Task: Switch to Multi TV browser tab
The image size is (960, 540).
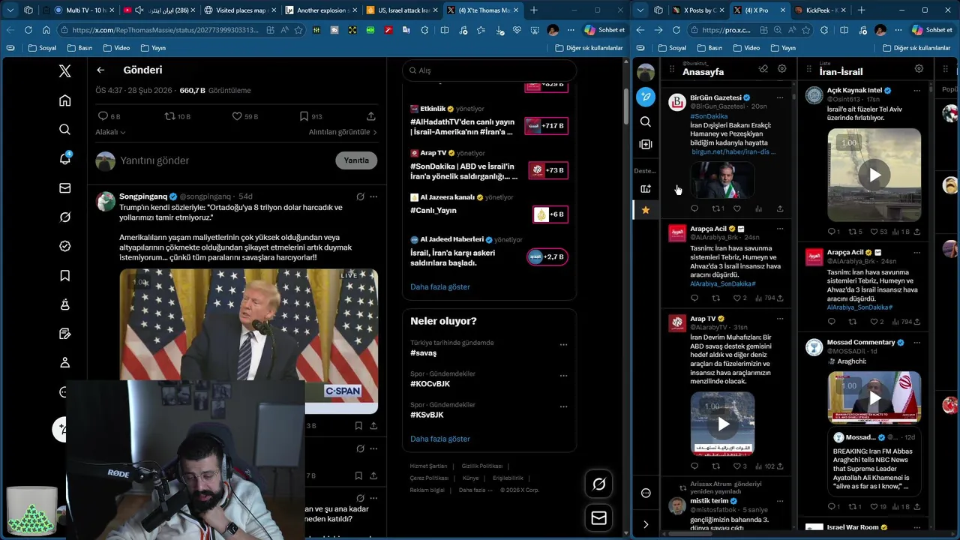Action: (x=80, y=10)
